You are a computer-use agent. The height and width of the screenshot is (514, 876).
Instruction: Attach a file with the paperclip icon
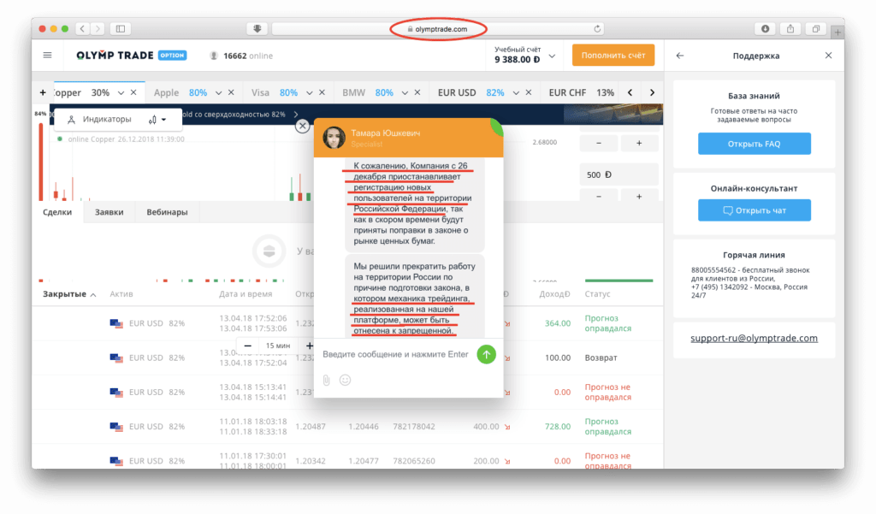pos(326,380)
